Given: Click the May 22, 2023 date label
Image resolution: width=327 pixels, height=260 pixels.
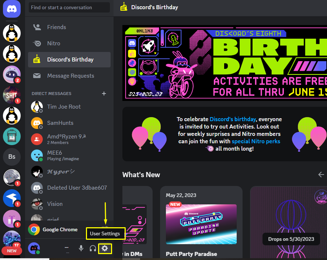Looking at the screenshot, I should [x=181, y=196].
